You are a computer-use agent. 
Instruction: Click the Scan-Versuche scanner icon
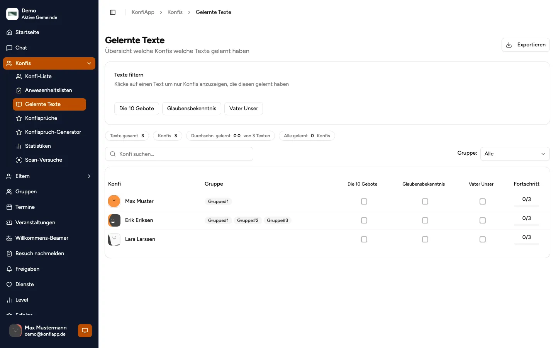(19, 160)
